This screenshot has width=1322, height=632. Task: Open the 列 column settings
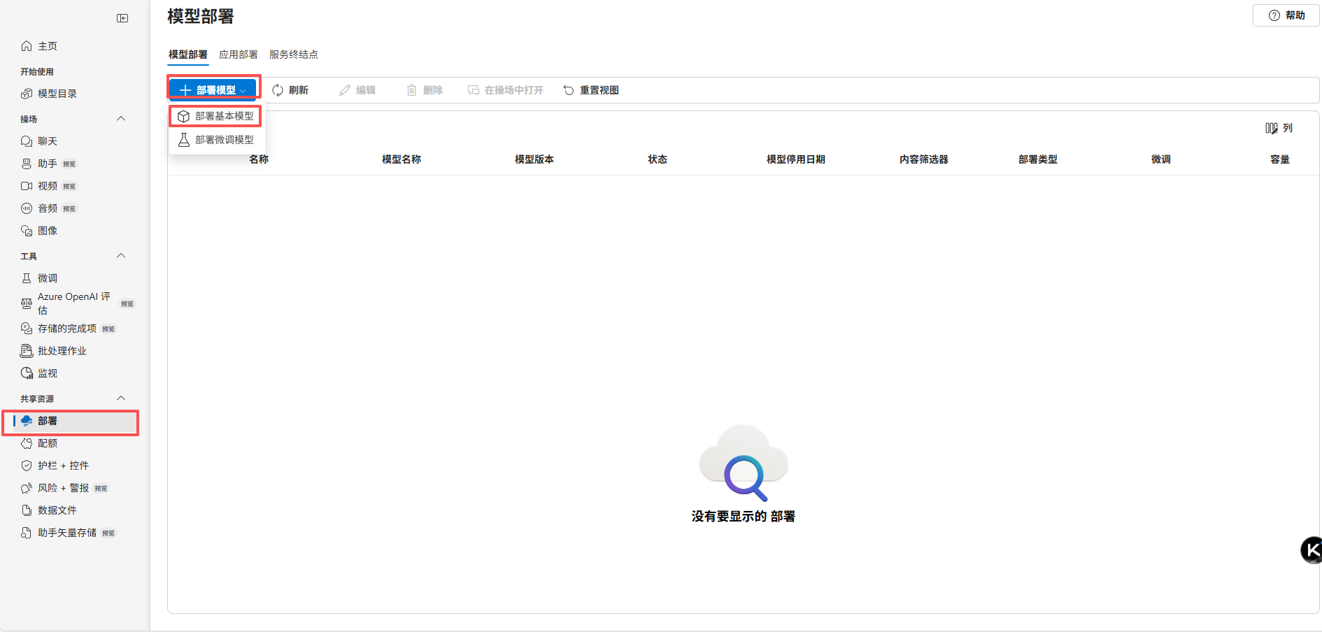1279,128
